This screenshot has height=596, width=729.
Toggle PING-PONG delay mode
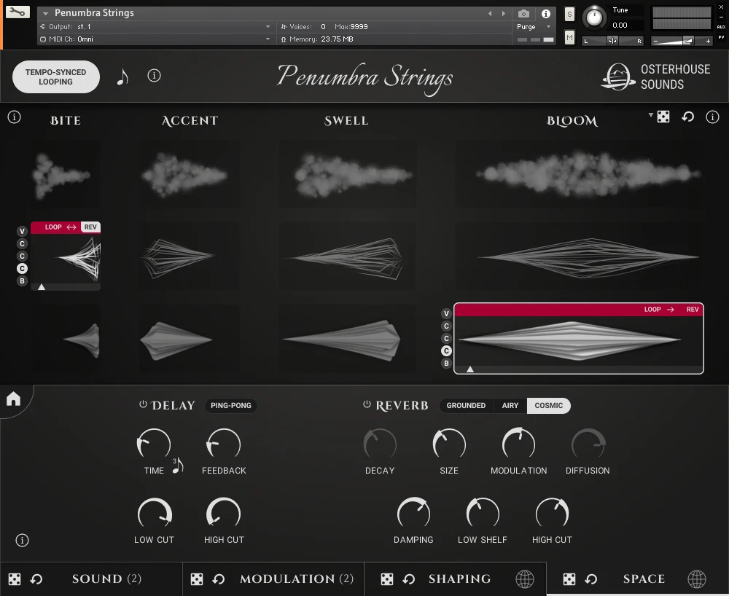230,406
